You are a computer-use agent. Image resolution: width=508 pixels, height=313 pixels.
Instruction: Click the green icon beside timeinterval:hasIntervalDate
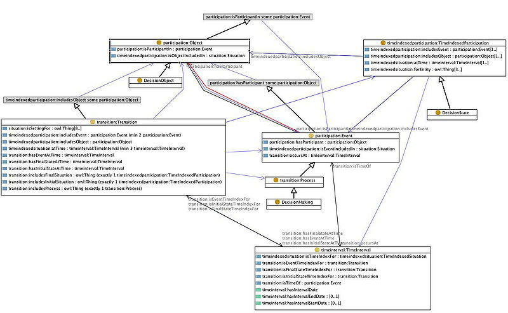point(258,288)
